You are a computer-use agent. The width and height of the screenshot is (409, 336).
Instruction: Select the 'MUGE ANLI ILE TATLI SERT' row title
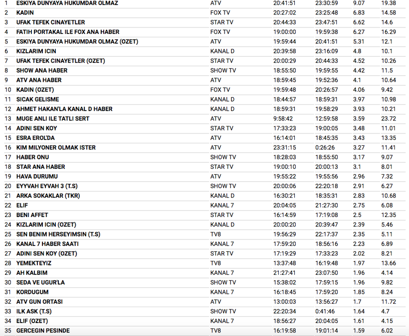click(53, 119)
